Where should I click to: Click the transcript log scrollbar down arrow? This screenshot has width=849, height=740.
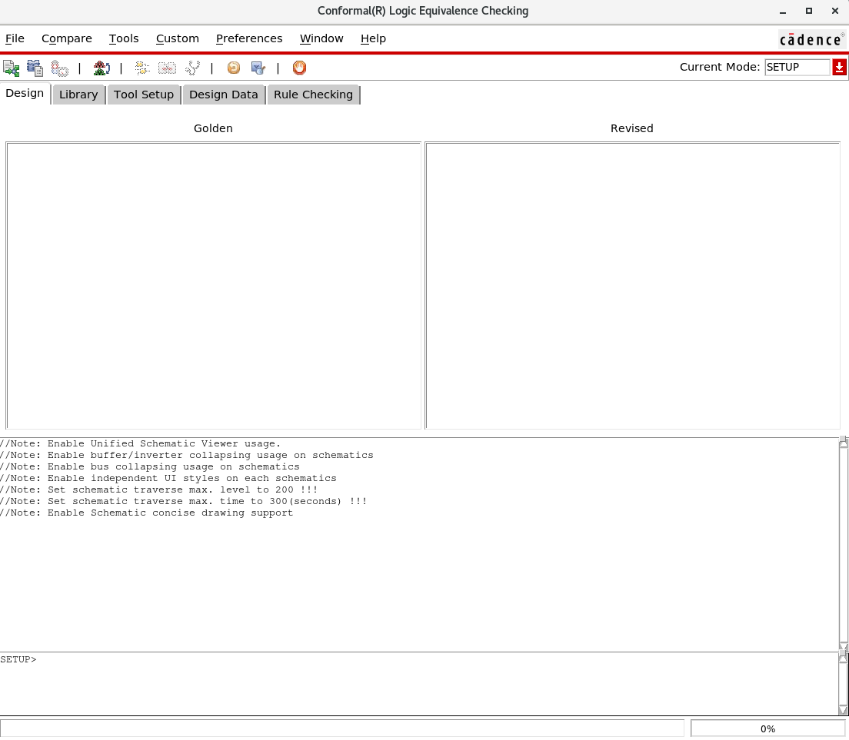(843, 646)
